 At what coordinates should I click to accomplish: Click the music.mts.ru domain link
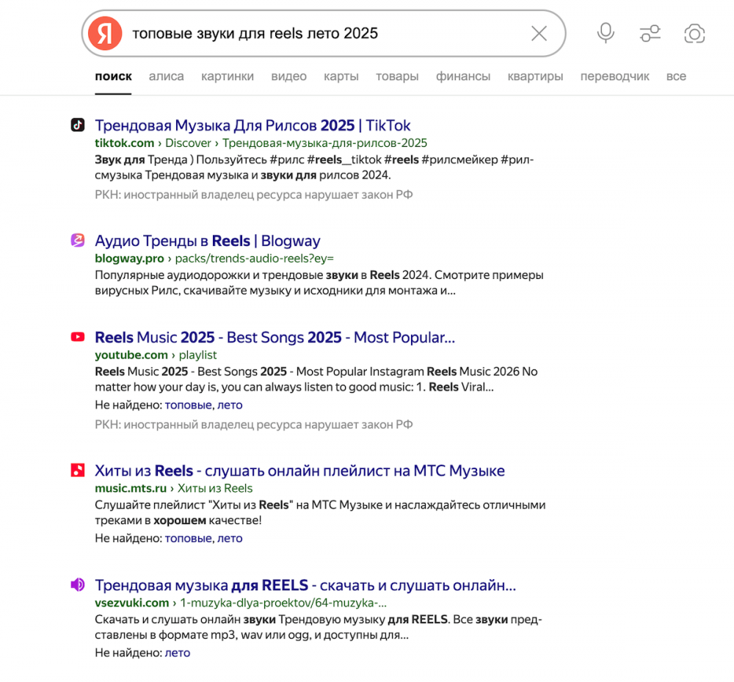click(131, 488)
